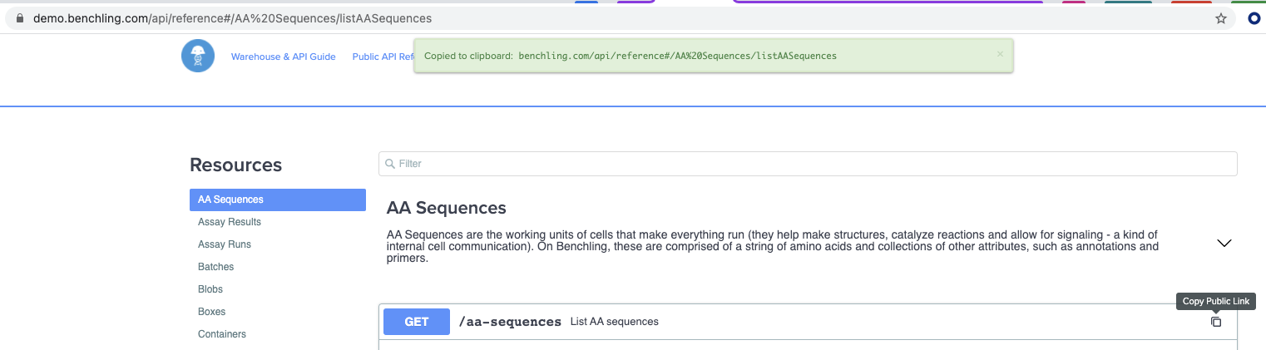Select Boxes from the Resources list
Viewport: 1266px width, 350px height.
coord(212,312)
